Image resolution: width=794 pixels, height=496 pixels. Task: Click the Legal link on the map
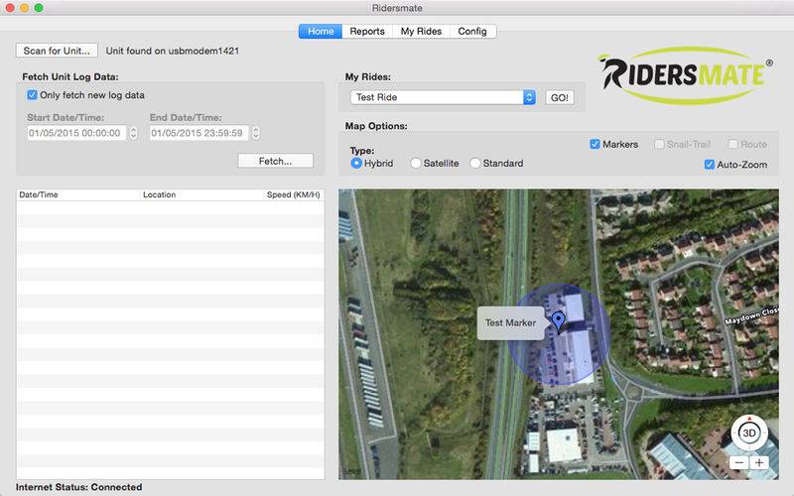(x=351, y=472)
